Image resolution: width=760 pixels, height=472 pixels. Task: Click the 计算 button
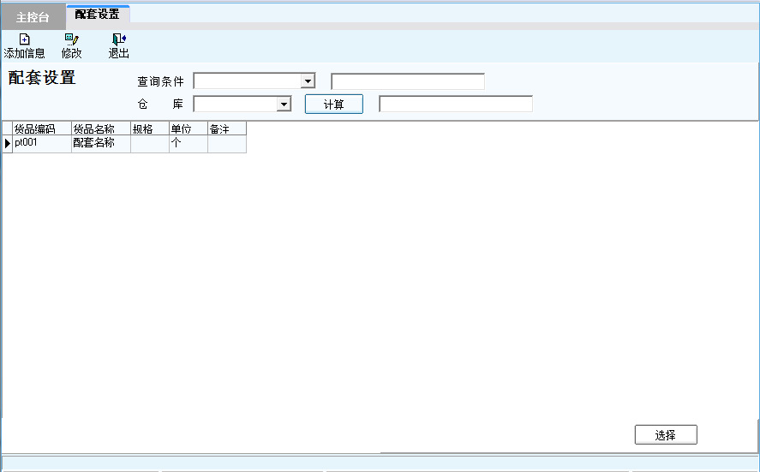click(x=334, y=105)
